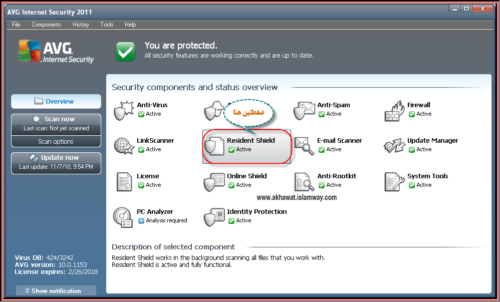Select the E-mail Scanner magnifier icon
This screenshot has width=500, height=302.
coord(304,146)
